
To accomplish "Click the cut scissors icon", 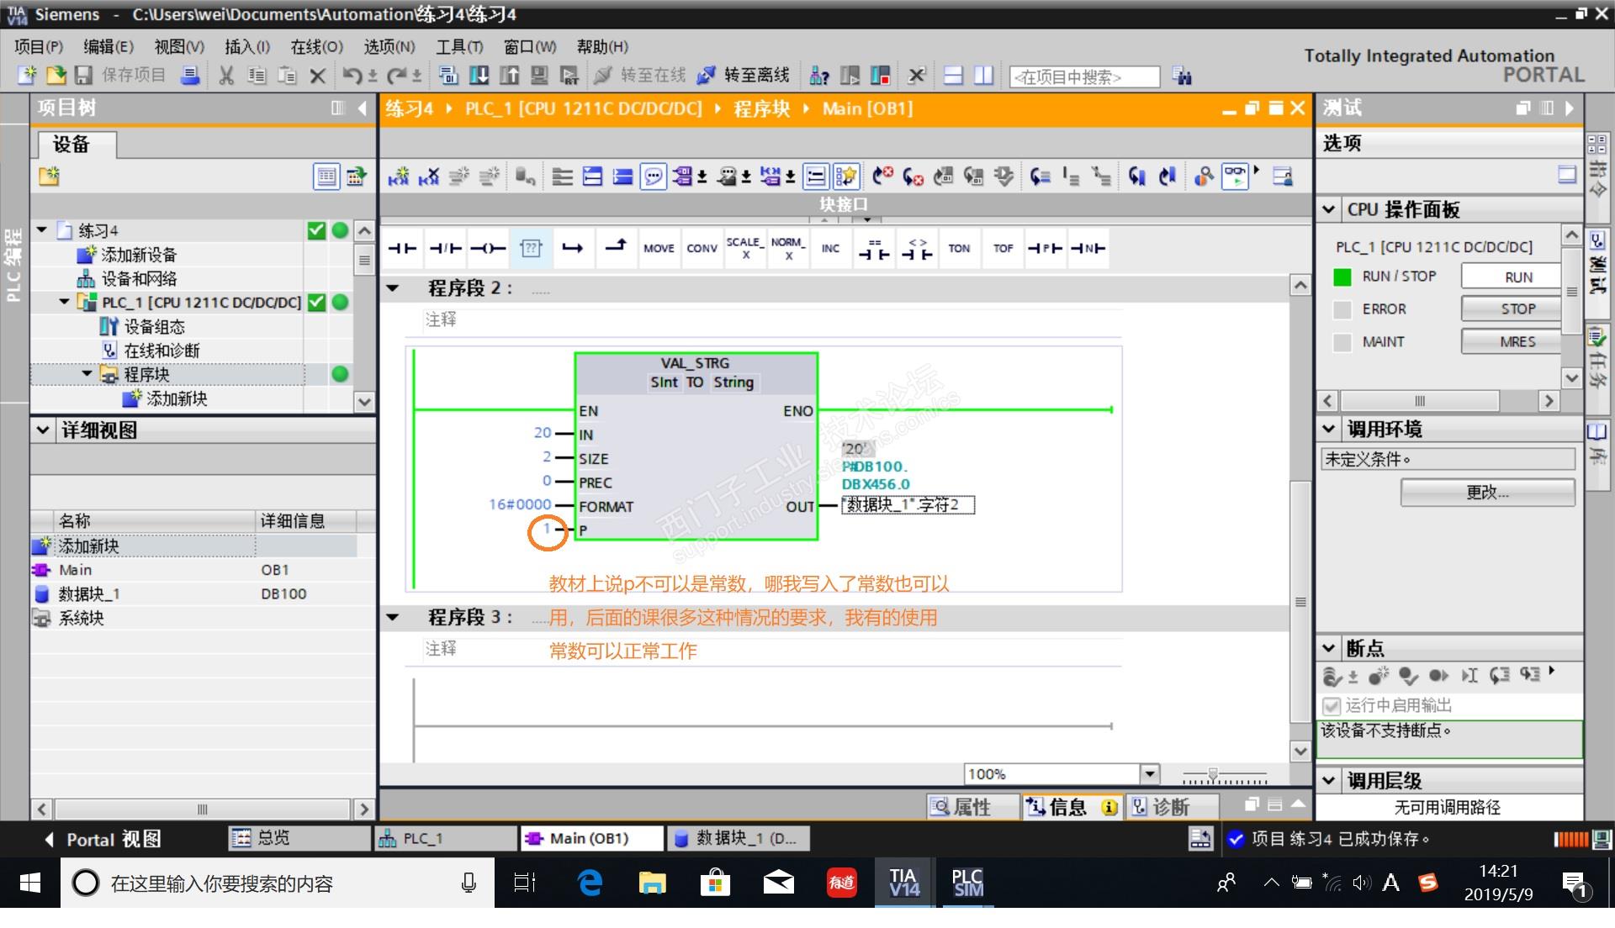I will [225, 76].
